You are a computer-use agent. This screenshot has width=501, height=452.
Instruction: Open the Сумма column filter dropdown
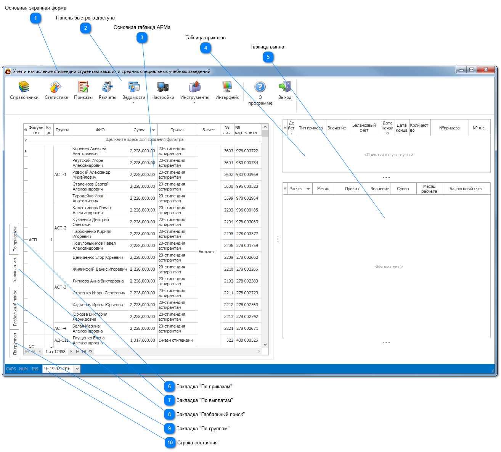pyautogui.click(x=153, y=130)
